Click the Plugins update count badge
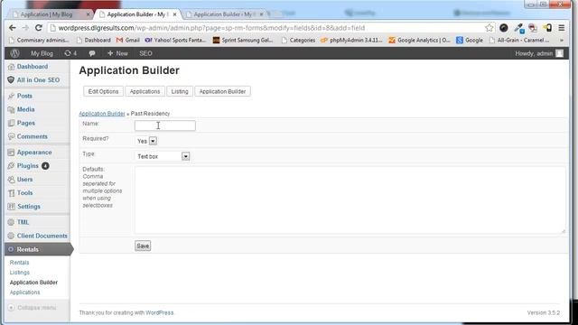This screenshot has height=325, width=578. point(45,166)
